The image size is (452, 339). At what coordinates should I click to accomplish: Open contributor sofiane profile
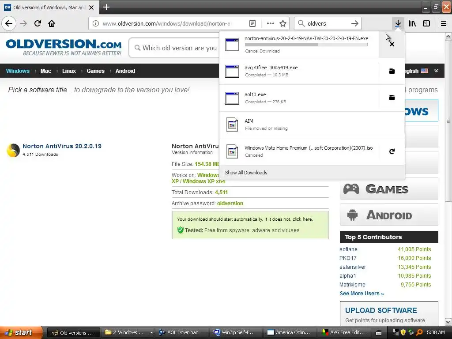(348, 249)
